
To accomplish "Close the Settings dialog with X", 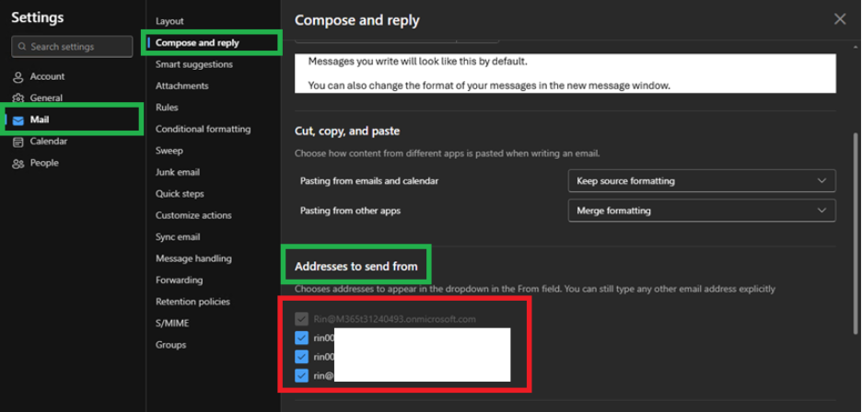I will click(840, 19).
